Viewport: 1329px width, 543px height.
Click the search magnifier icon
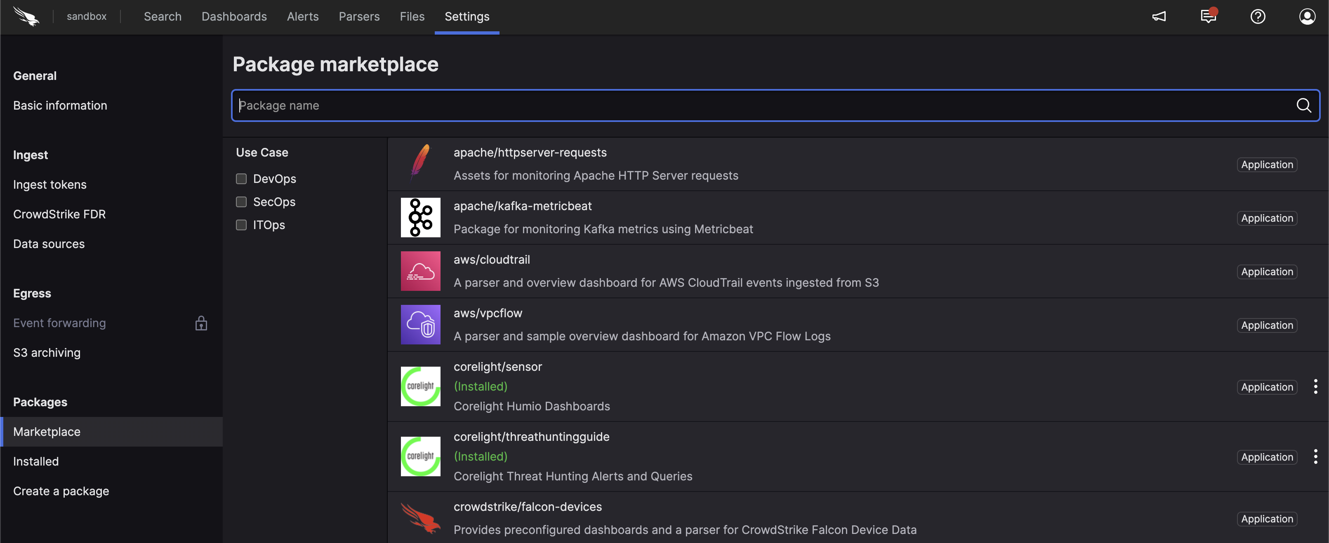pyautogui.click(x=1304, y=105)
